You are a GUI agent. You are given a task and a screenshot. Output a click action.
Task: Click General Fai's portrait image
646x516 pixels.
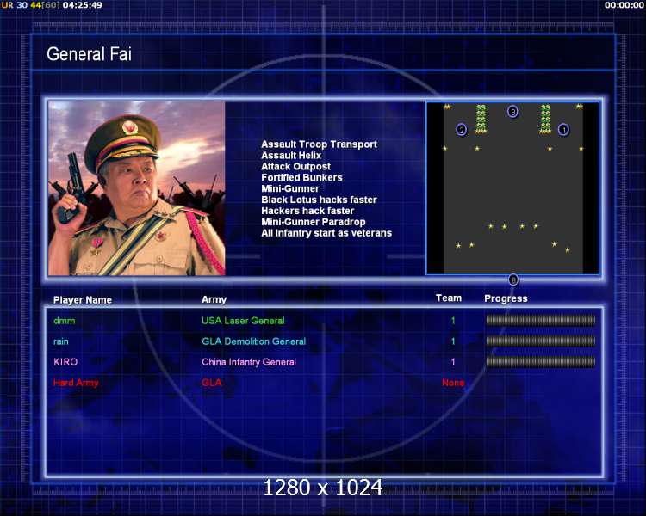[x=136, y=188]
